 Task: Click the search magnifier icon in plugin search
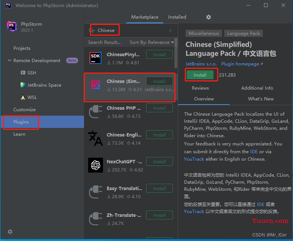[92, 30]
